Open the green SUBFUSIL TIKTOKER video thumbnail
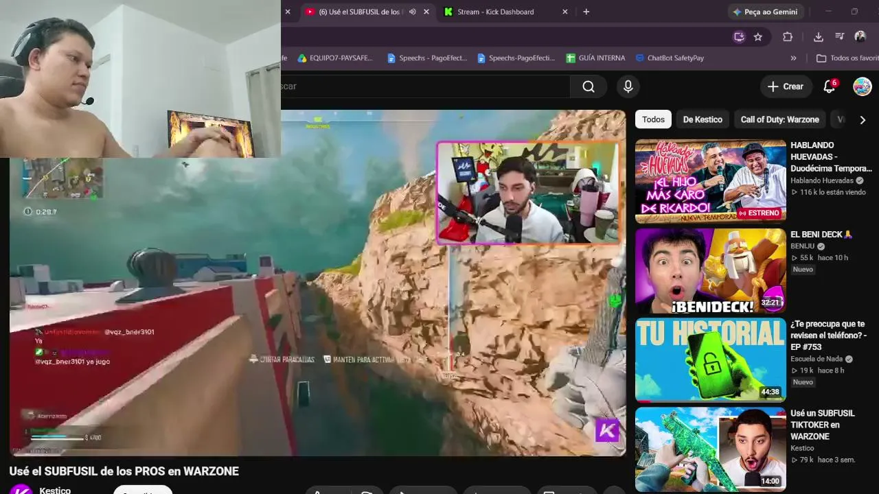879x494 pixels. coord(711,449)
